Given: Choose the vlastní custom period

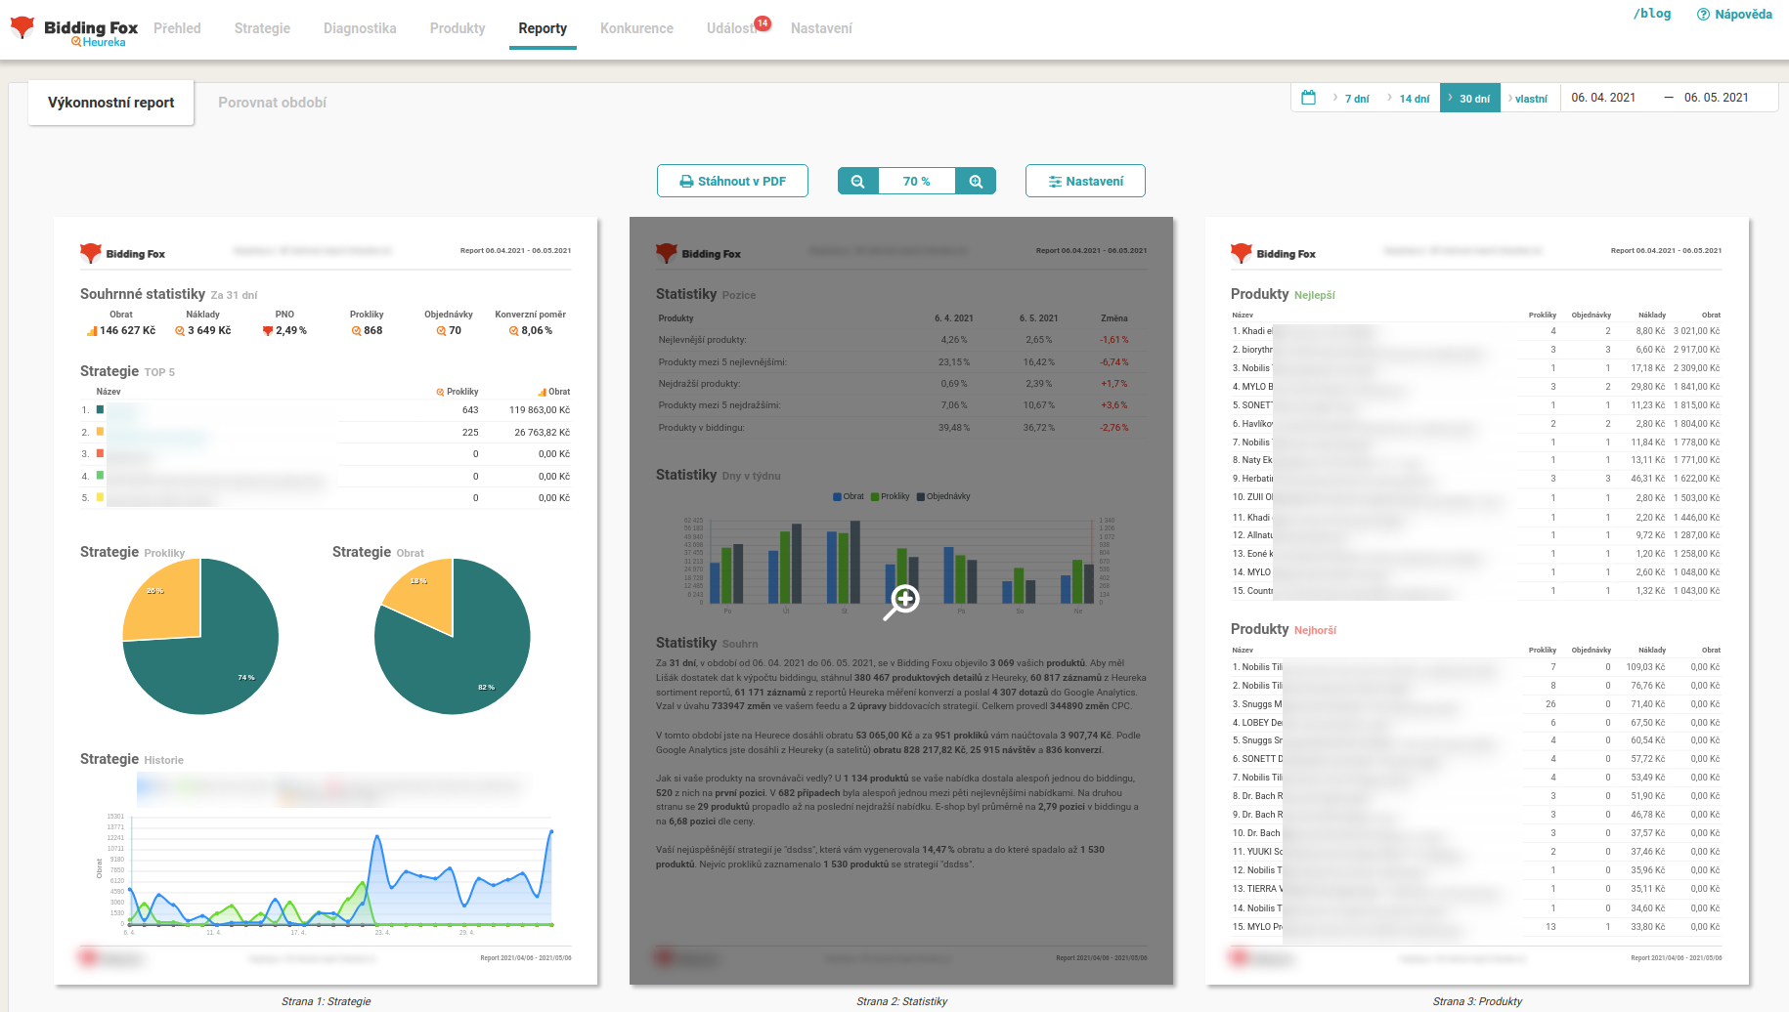Looking at the screenshot, I should click(1530, 99).
